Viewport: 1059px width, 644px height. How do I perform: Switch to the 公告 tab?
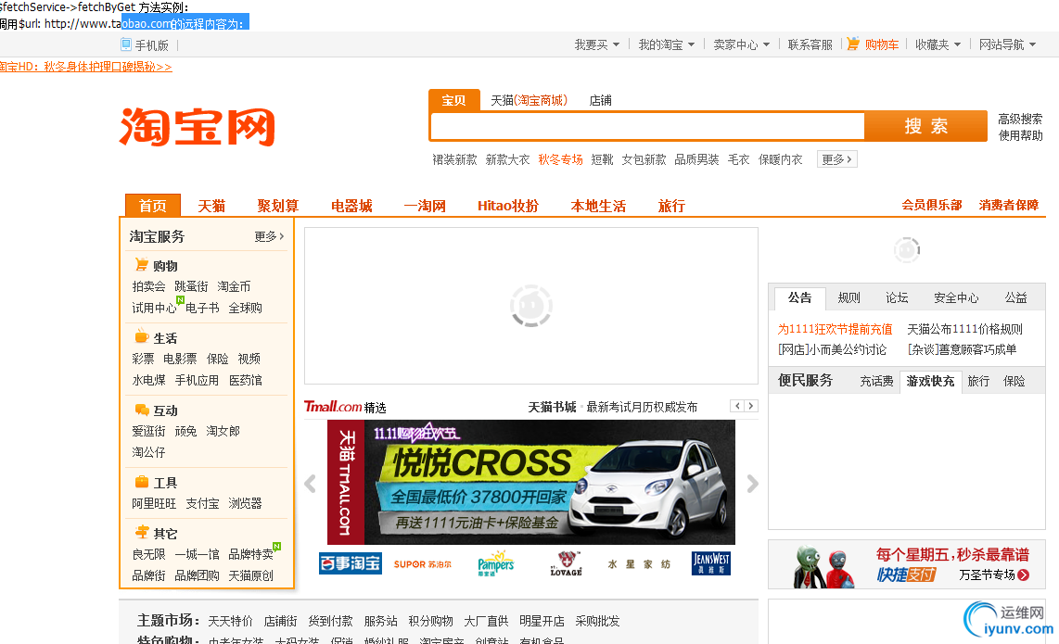click(x=799, y=297)
